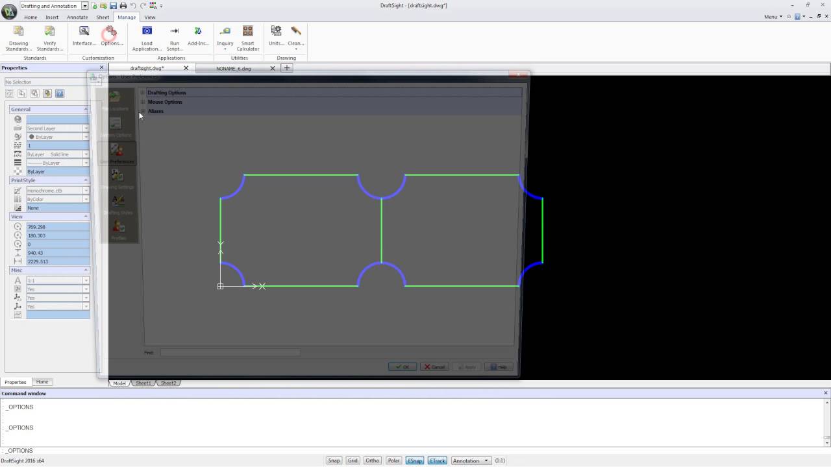Disable ESnap in the status bar
This screenshot has height=467, width=831.
pyautogui.click(x=415, y=461)
